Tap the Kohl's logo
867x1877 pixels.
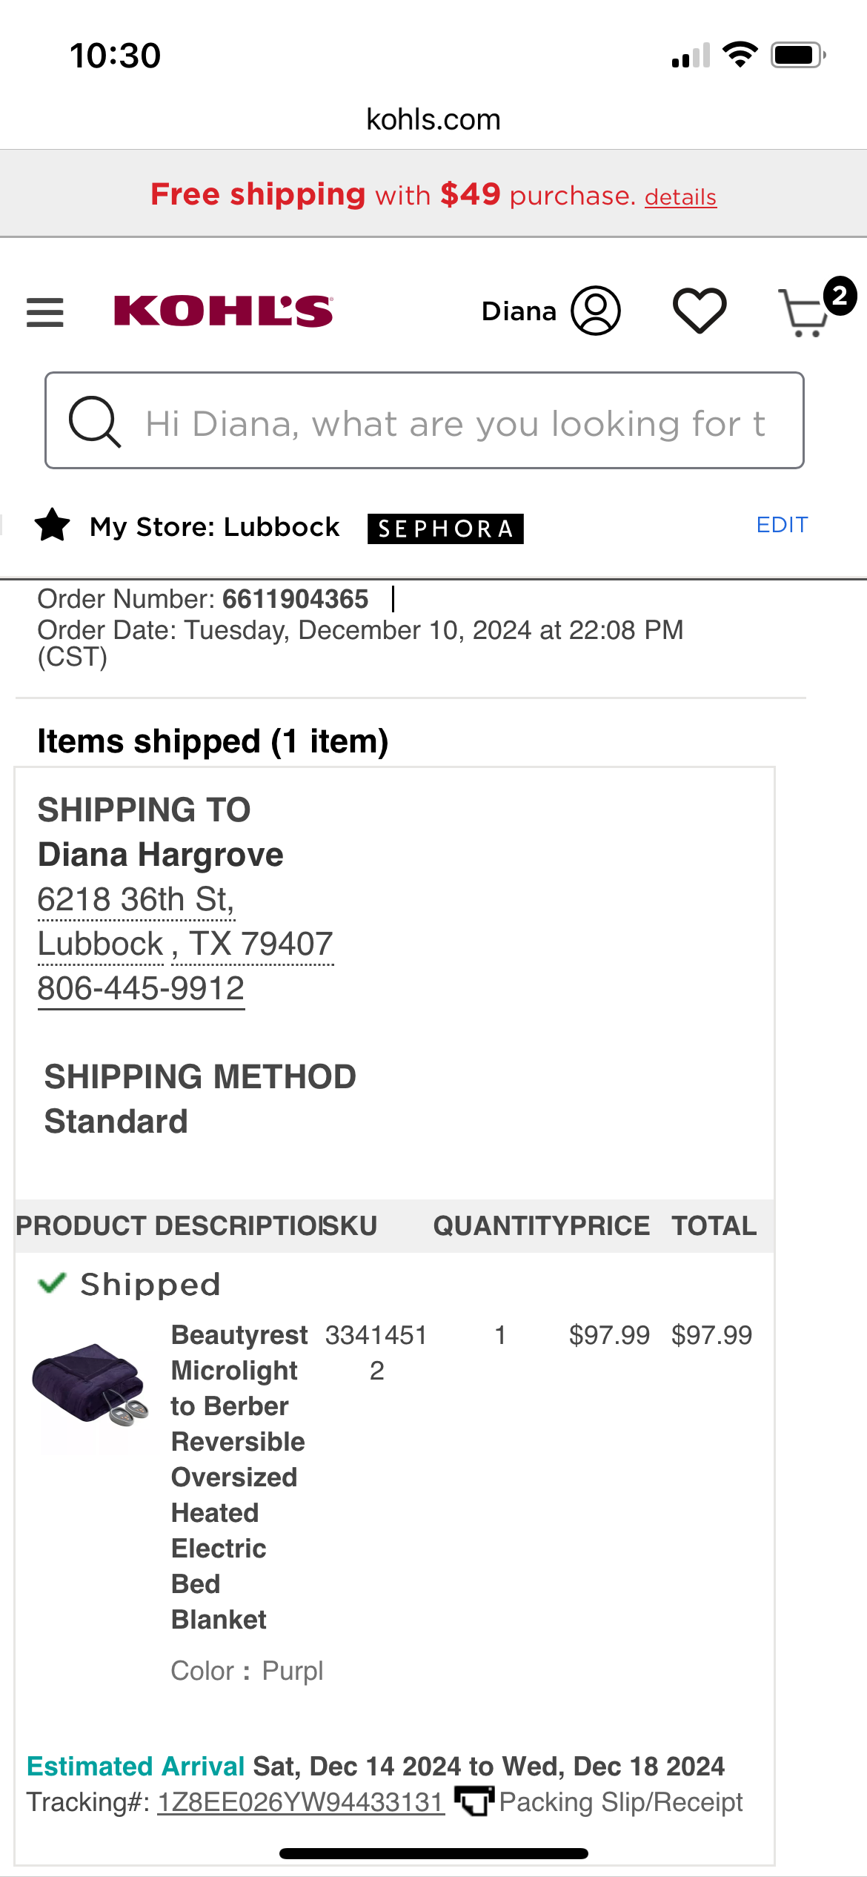click(224, 311)
